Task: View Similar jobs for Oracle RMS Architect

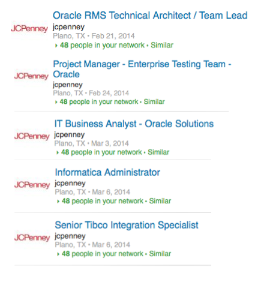Action: point(162,45)
